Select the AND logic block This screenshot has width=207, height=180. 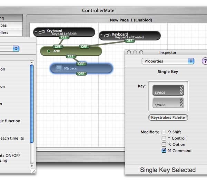71,51
